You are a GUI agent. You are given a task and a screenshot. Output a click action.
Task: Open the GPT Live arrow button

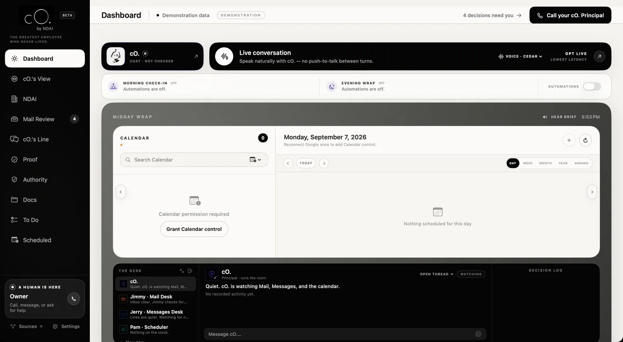[x=600, y=56]
